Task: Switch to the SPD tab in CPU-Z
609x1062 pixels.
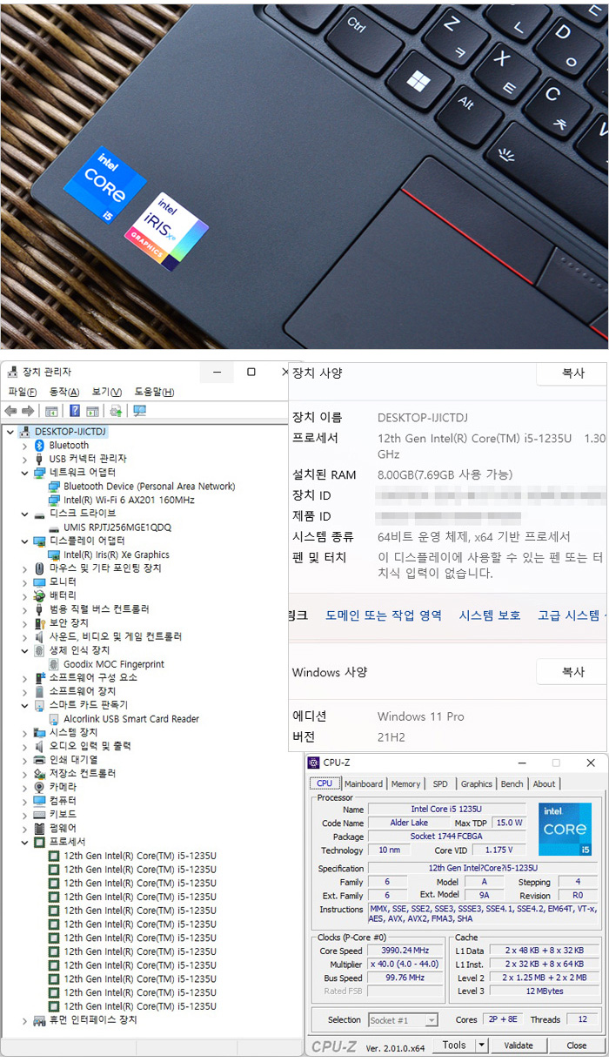Action: click(440, 783)
